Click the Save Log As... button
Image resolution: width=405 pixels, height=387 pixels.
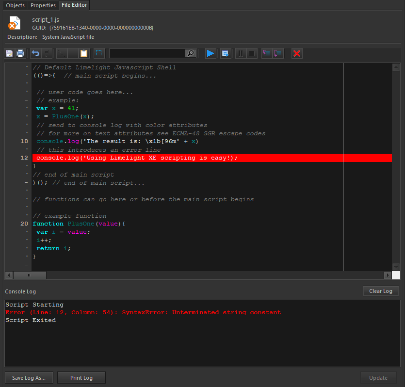[x=29, y=378]
